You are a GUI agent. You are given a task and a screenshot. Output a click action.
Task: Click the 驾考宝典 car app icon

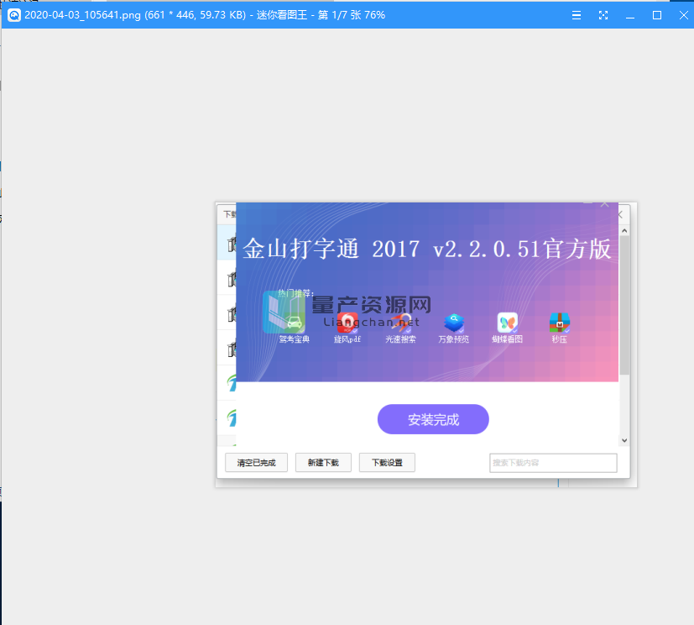coord(295,323)
